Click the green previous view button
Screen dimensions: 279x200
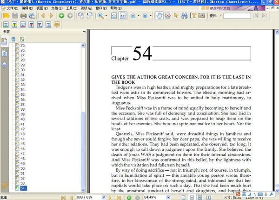pyautogui.click(x=61, y=16)
